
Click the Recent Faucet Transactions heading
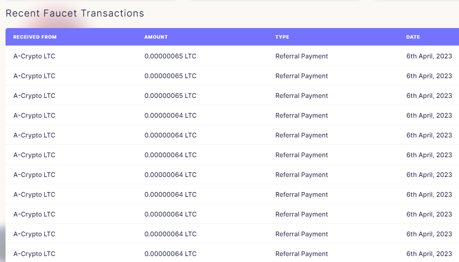point(75,13)
